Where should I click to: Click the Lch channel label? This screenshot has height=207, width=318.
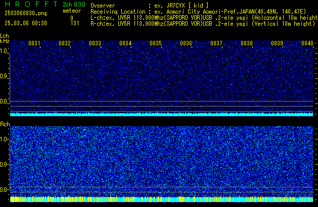[x=5, y=36]
